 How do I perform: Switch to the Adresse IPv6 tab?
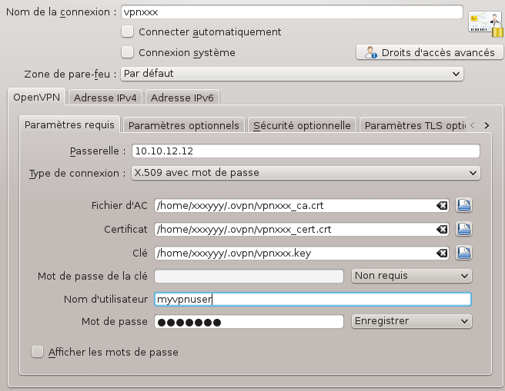[x=182, y=98]
